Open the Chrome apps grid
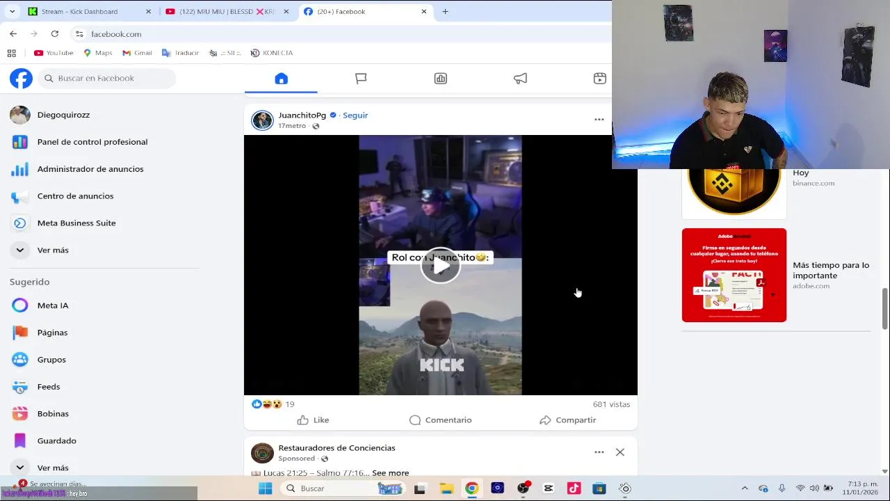Image resolution: width=890 pixels, height=501 pixels. tap(11, 53)
